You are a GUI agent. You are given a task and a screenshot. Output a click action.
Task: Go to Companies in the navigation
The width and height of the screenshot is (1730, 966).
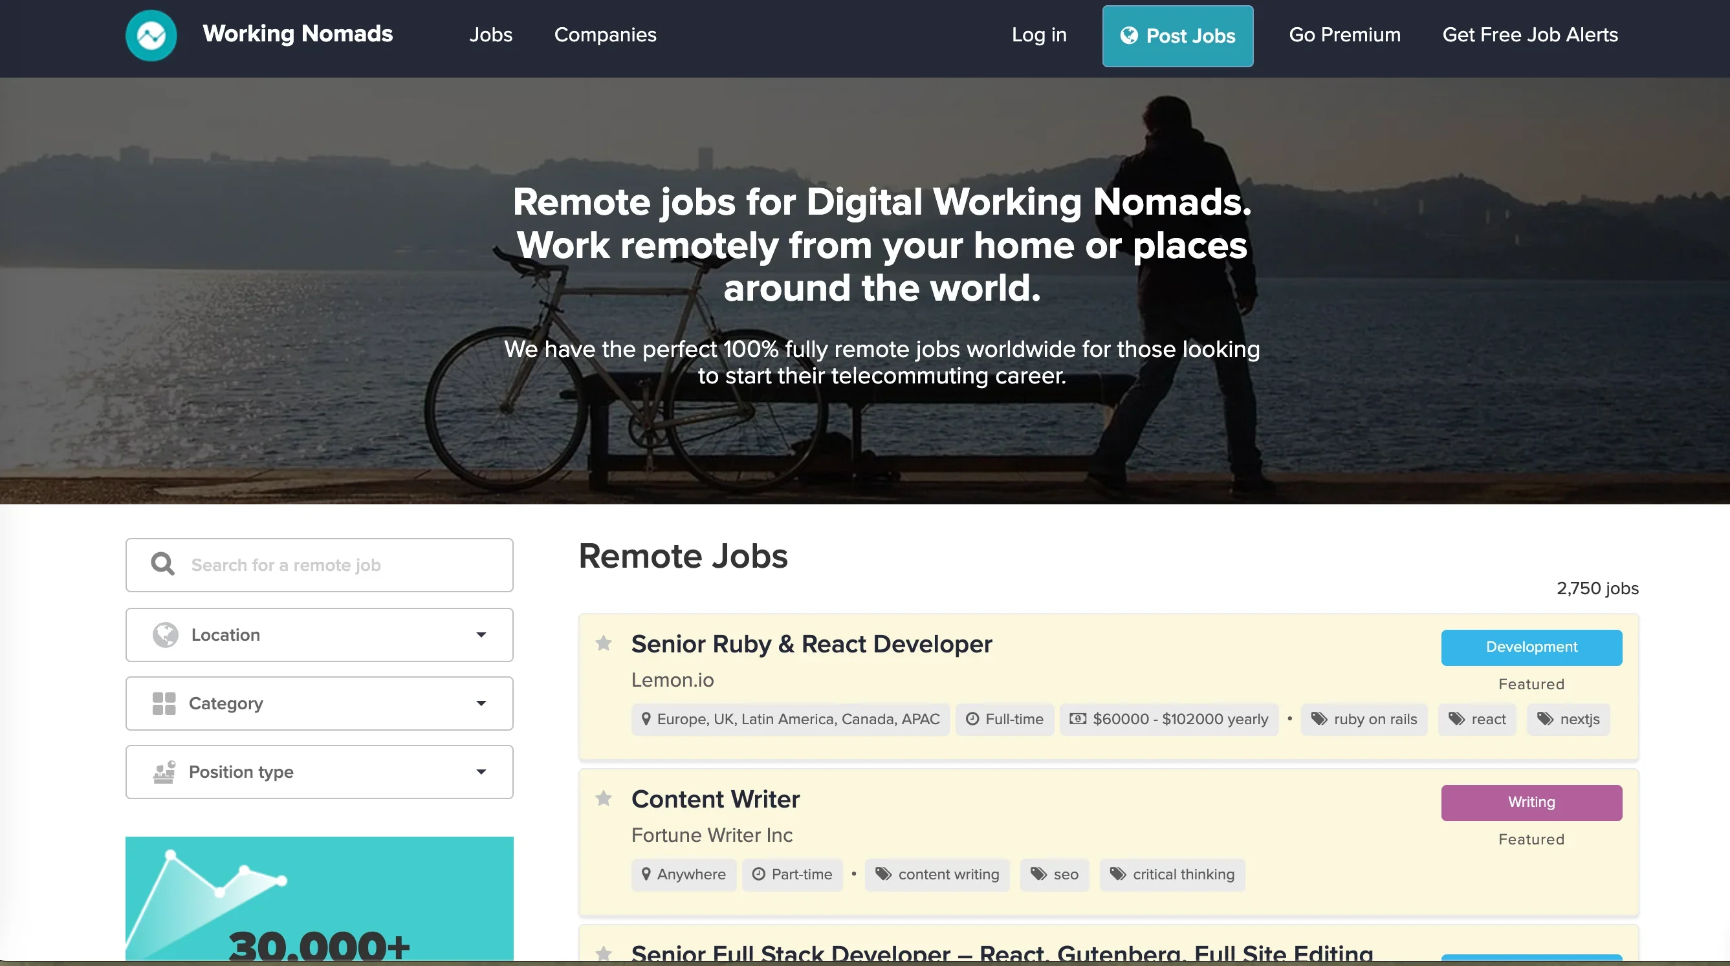(x=604, y=35)
